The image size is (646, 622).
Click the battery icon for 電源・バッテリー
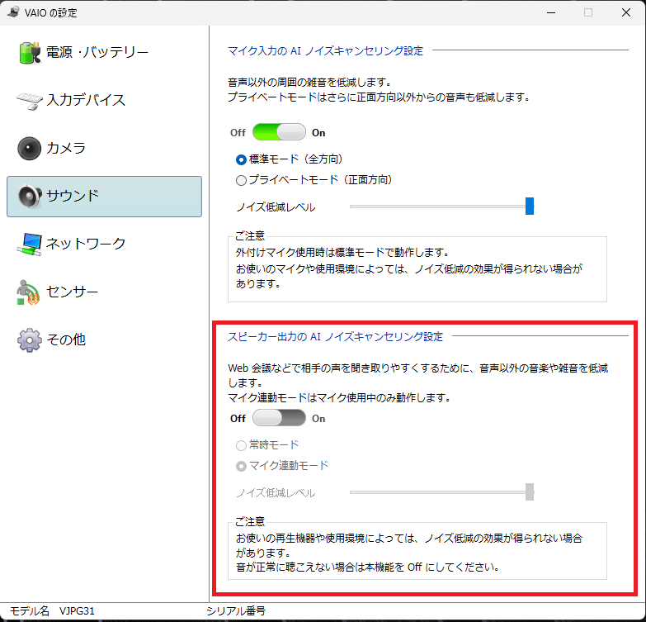pos(30,52)
